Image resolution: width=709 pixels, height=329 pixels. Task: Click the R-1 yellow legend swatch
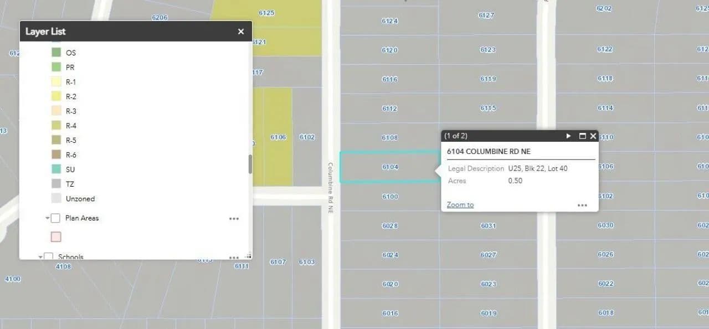[x=56, y=82]
